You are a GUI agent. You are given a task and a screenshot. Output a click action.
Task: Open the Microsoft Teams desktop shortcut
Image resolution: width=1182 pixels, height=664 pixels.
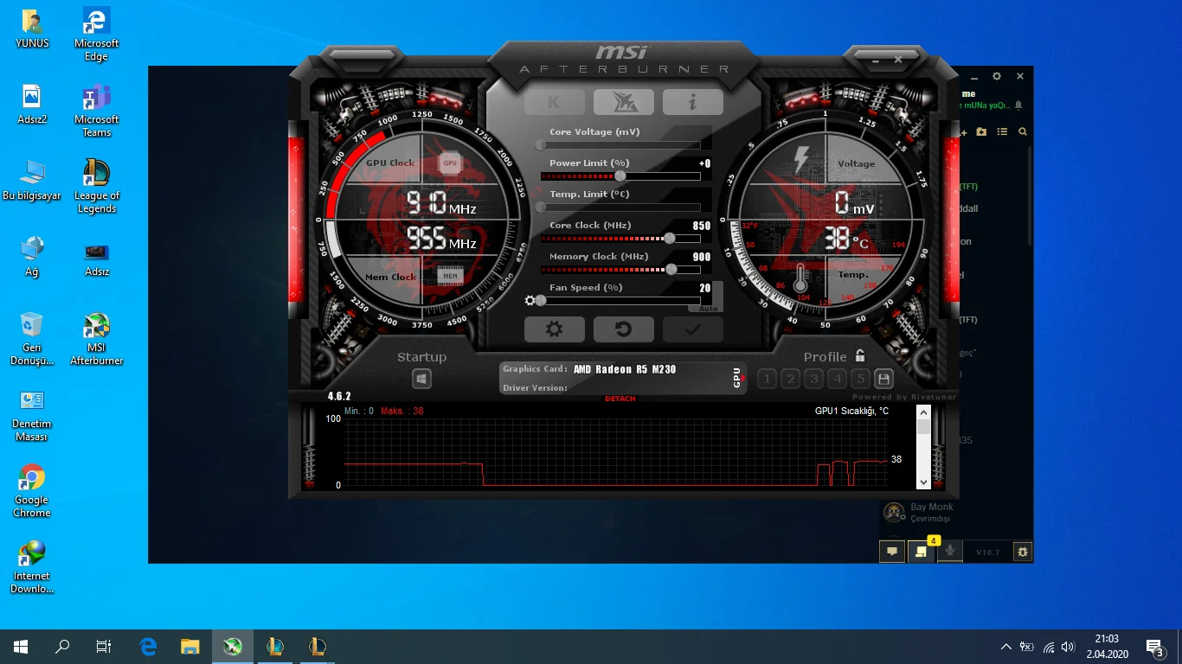97,111
